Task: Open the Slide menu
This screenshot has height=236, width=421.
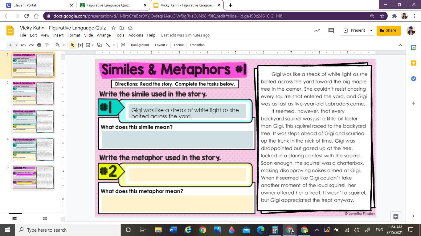Action: pos(88,35)
